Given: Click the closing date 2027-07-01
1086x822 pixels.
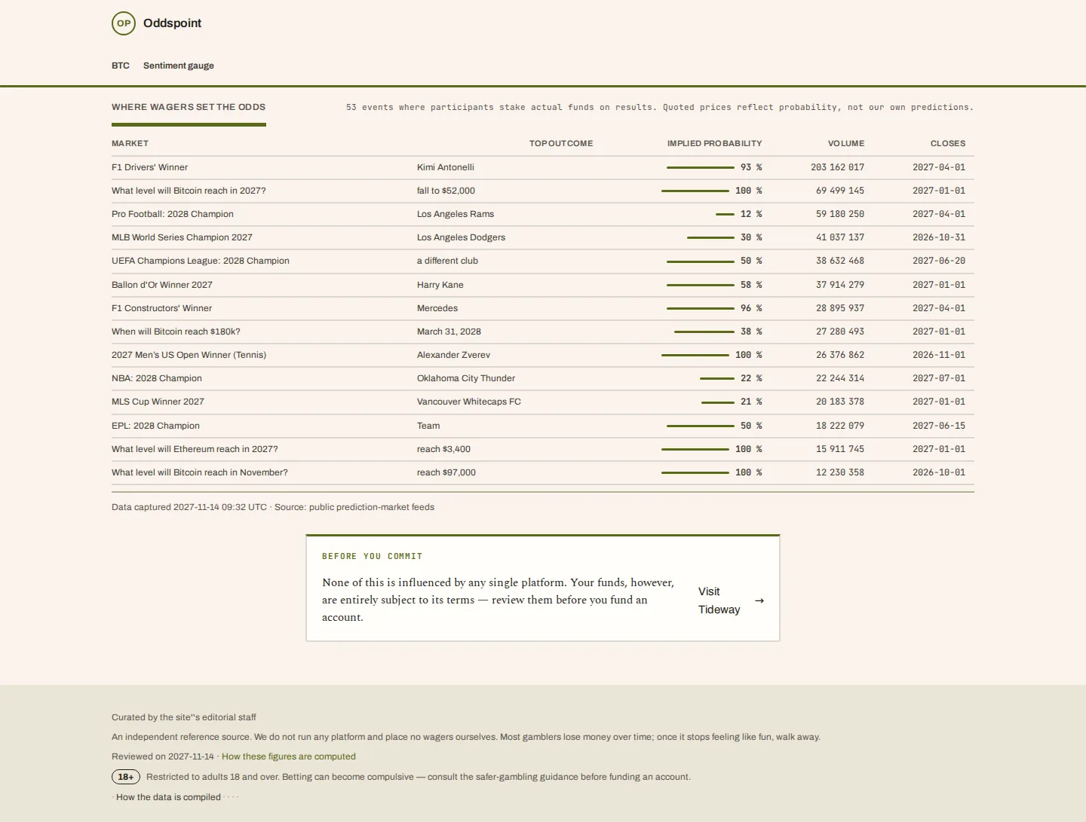Looking at the screenshot, I should pyautogui.click(x=939, y=378).
